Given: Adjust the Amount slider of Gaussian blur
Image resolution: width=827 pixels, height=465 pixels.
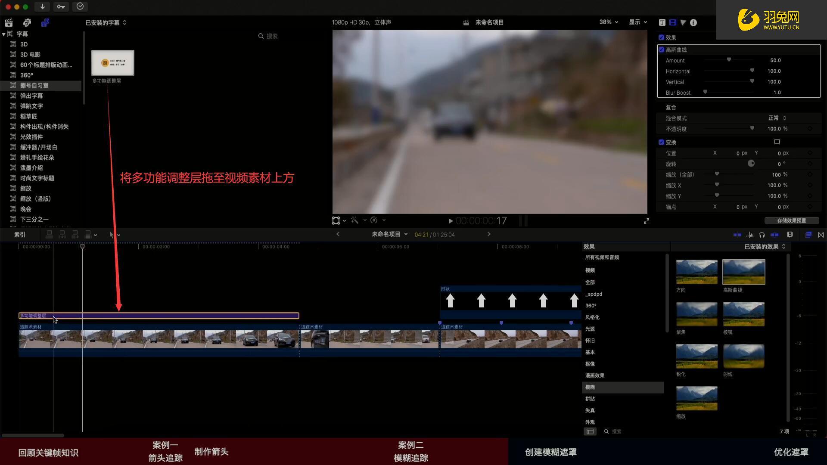Looking at the screenshot, I should [x=729, y=60].
